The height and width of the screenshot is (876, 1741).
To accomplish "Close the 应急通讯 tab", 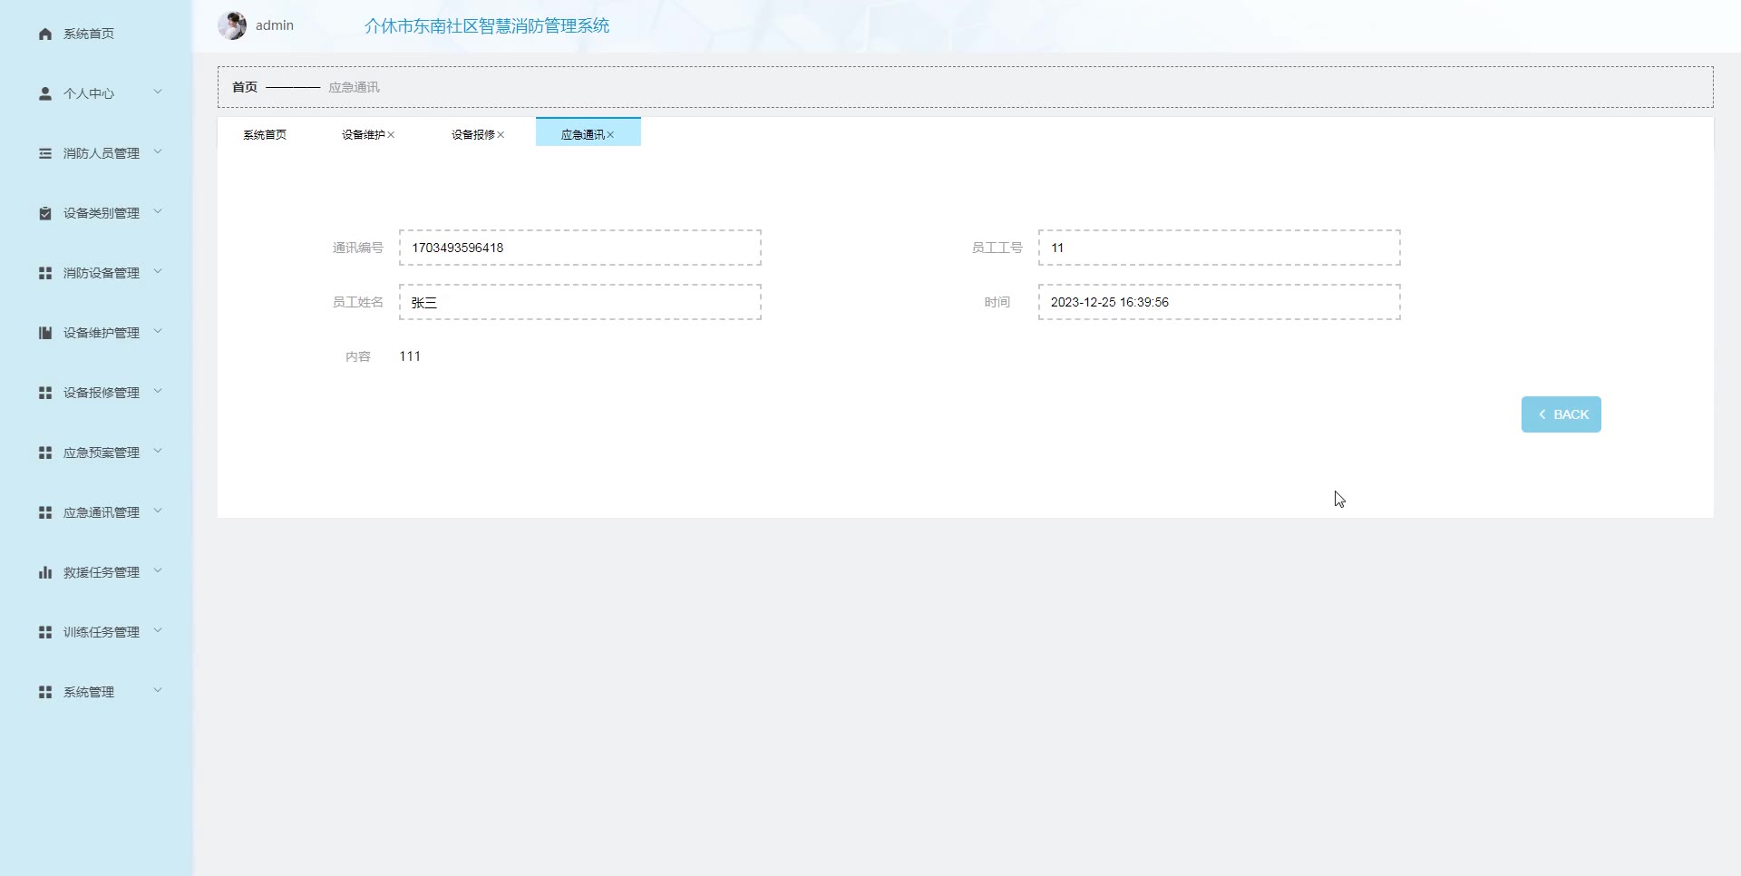I will pyautogui.click(x=610, y=135).
